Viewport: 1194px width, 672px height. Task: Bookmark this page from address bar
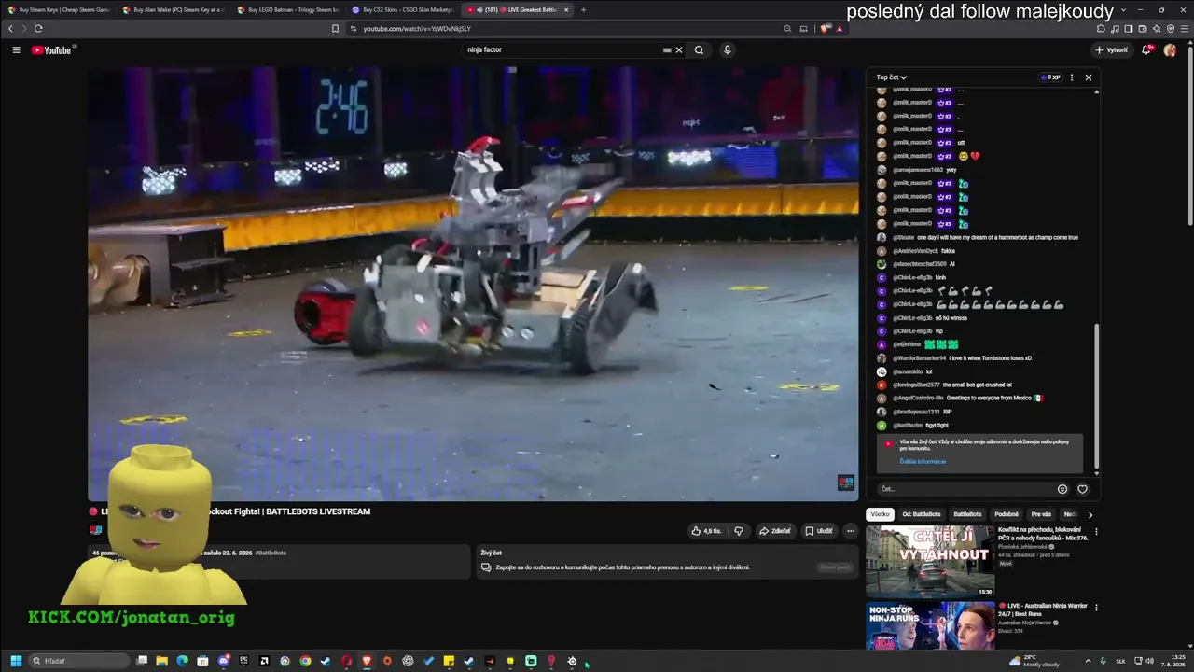click(x=335, y=29)
